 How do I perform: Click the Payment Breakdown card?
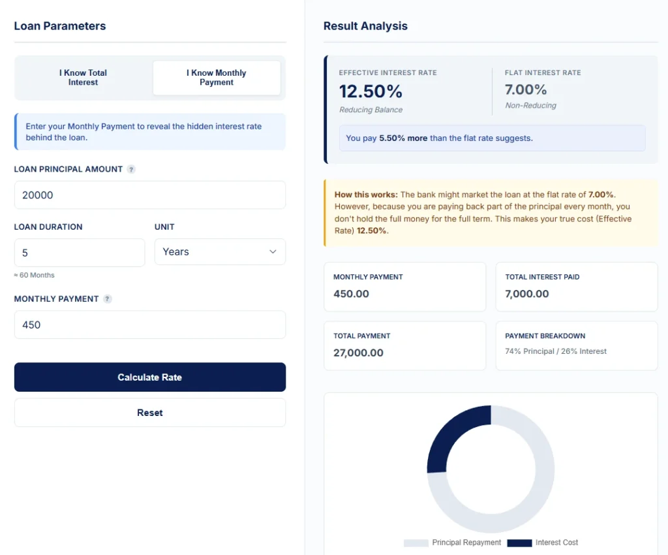point(577,345)
